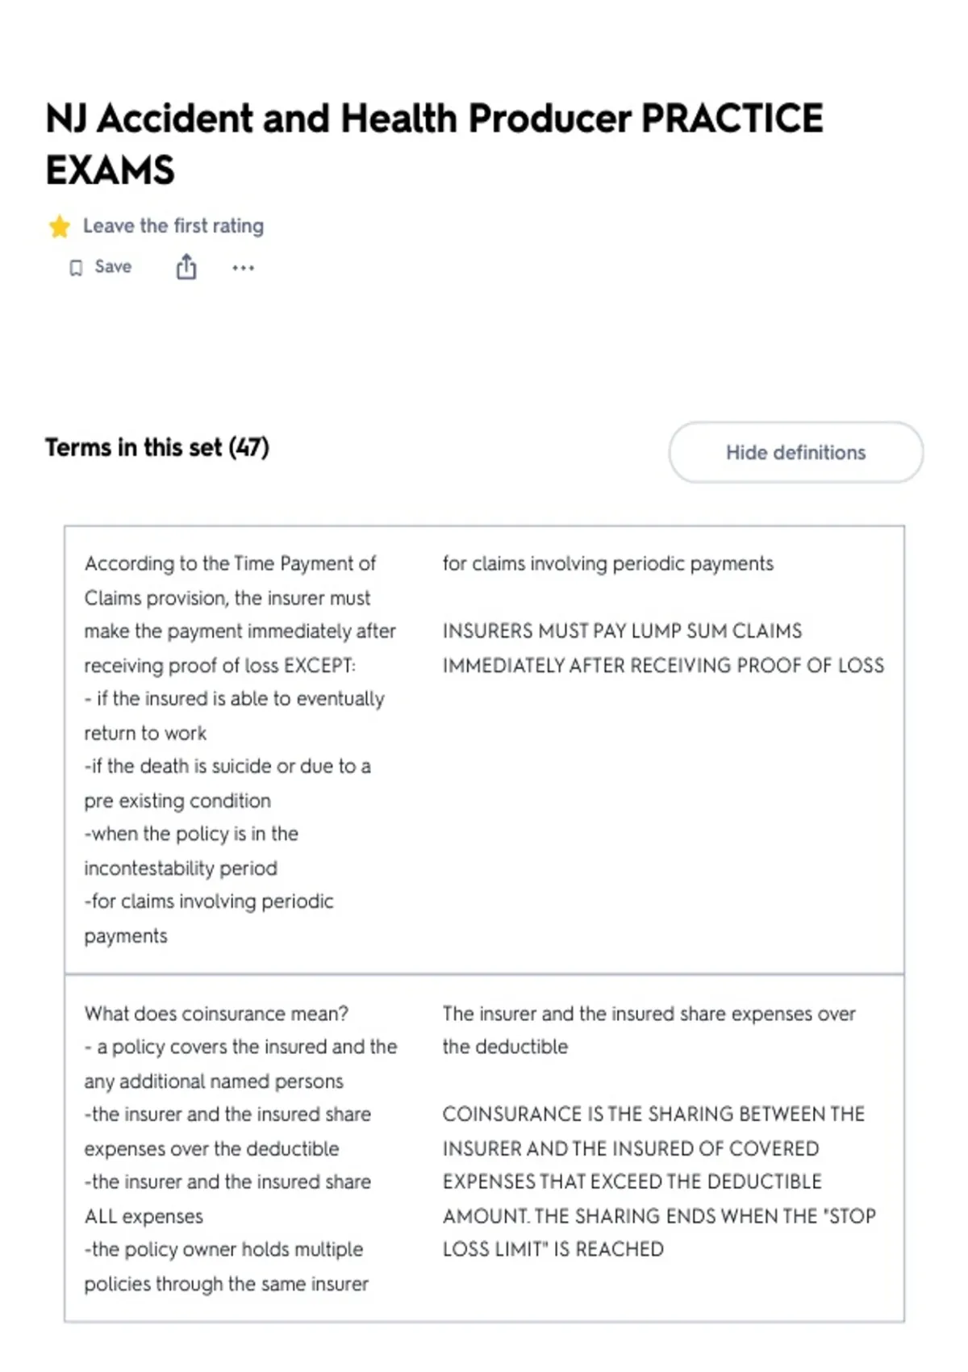Viewport: 968px width, 1372px height.
Task: Click the yellow star rating icon
Action: (60, 227)
